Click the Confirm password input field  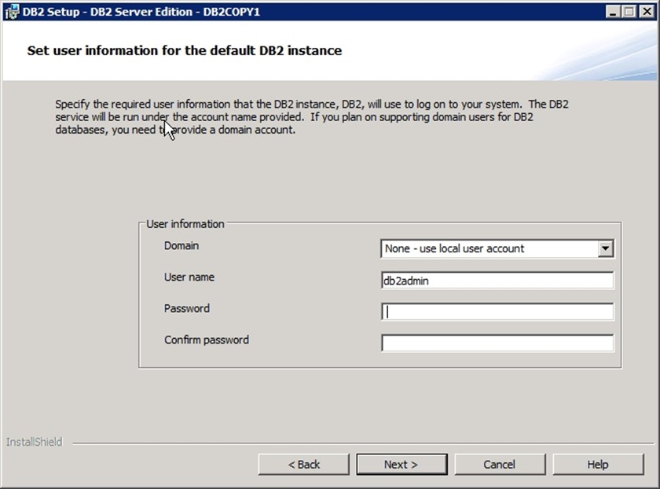pyautogui.click(x=497, y=344)
